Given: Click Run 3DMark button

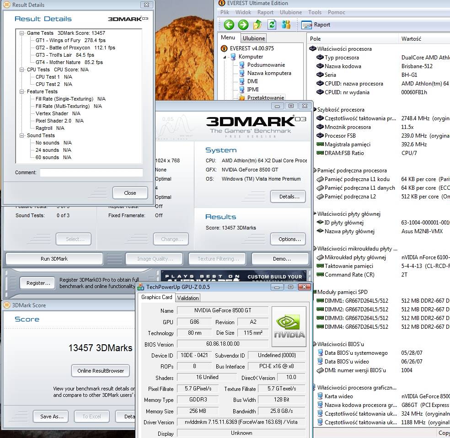Looking at the screenshot, I should pos(54,259).
